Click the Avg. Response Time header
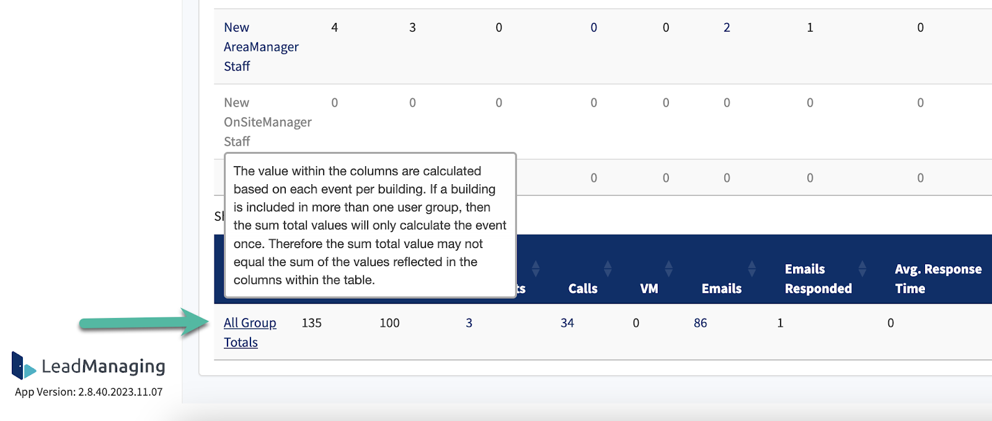This screenshot has height=421, width=992. (938, 278)
